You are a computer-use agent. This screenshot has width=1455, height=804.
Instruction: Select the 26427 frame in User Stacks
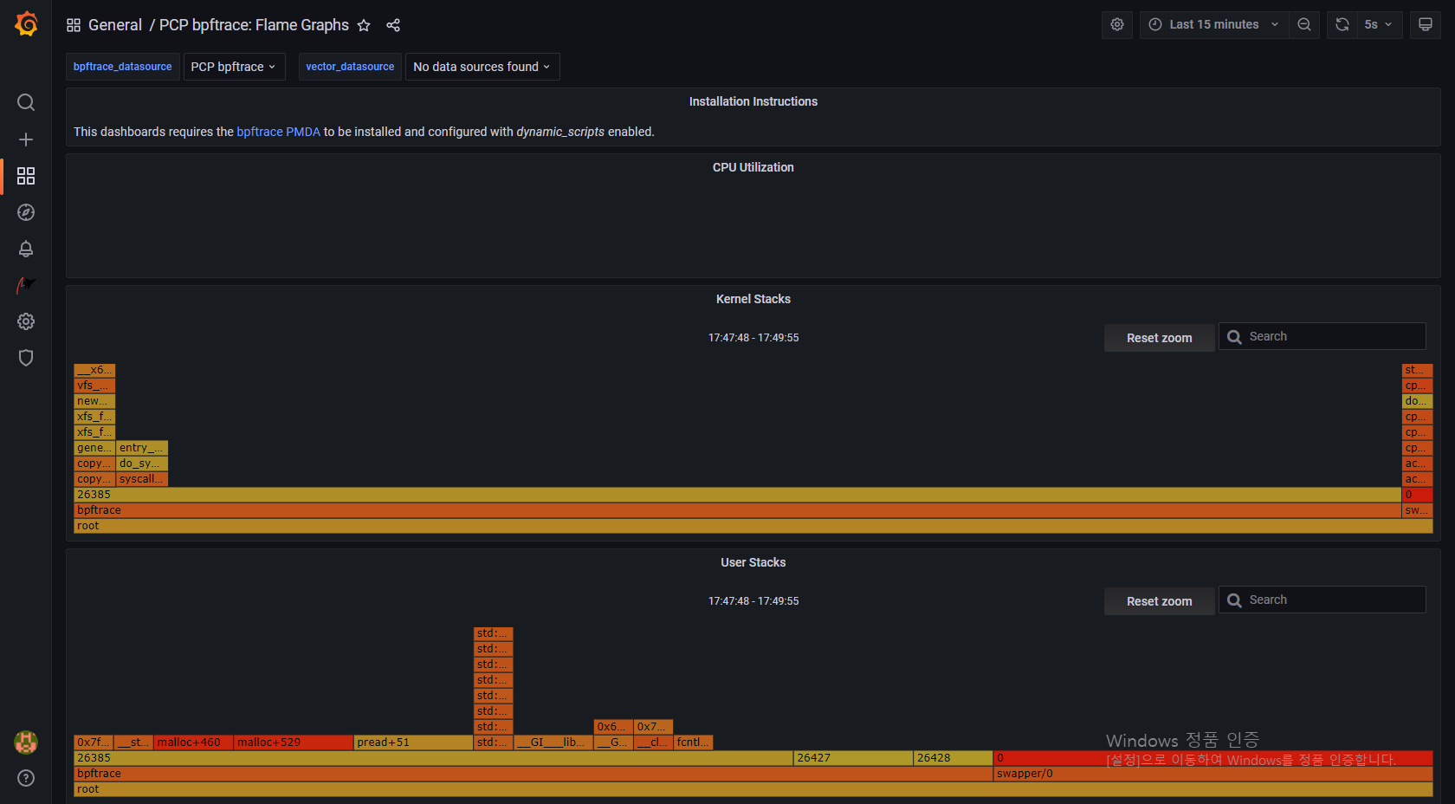coord(854,758)
